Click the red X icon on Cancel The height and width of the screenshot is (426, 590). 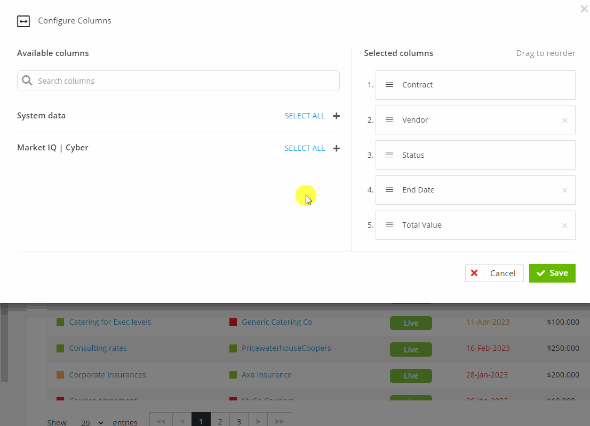point(474,273)
